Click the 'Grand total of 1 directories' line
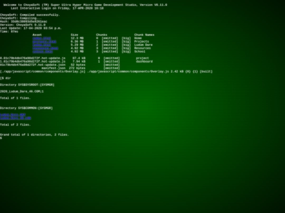The height and width of the screenshot is (213, 285). pyautogui.click(x=34, y=135)
